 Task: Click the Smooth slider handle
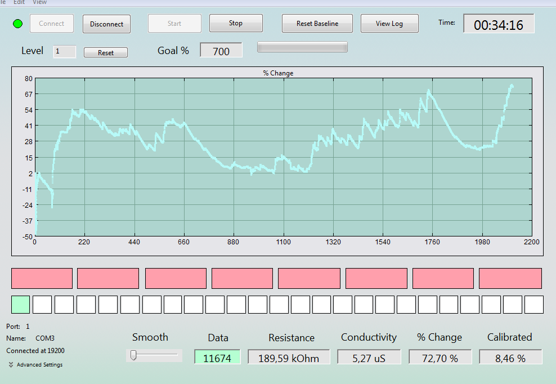coord(133,355)
